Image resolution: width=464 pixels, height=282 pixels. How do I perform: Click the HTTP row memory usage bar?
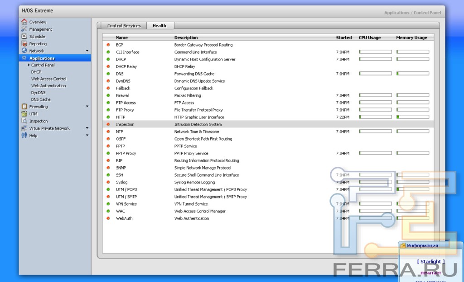tap(412, 117)
